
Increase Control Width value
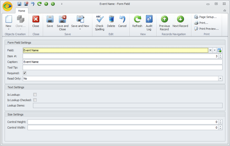(x=220, y=126)
